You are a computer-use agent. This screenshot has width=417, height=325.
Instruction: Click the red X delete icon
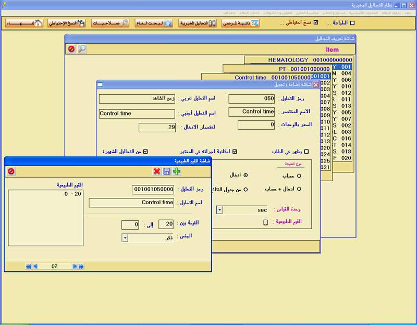(156, 171)
